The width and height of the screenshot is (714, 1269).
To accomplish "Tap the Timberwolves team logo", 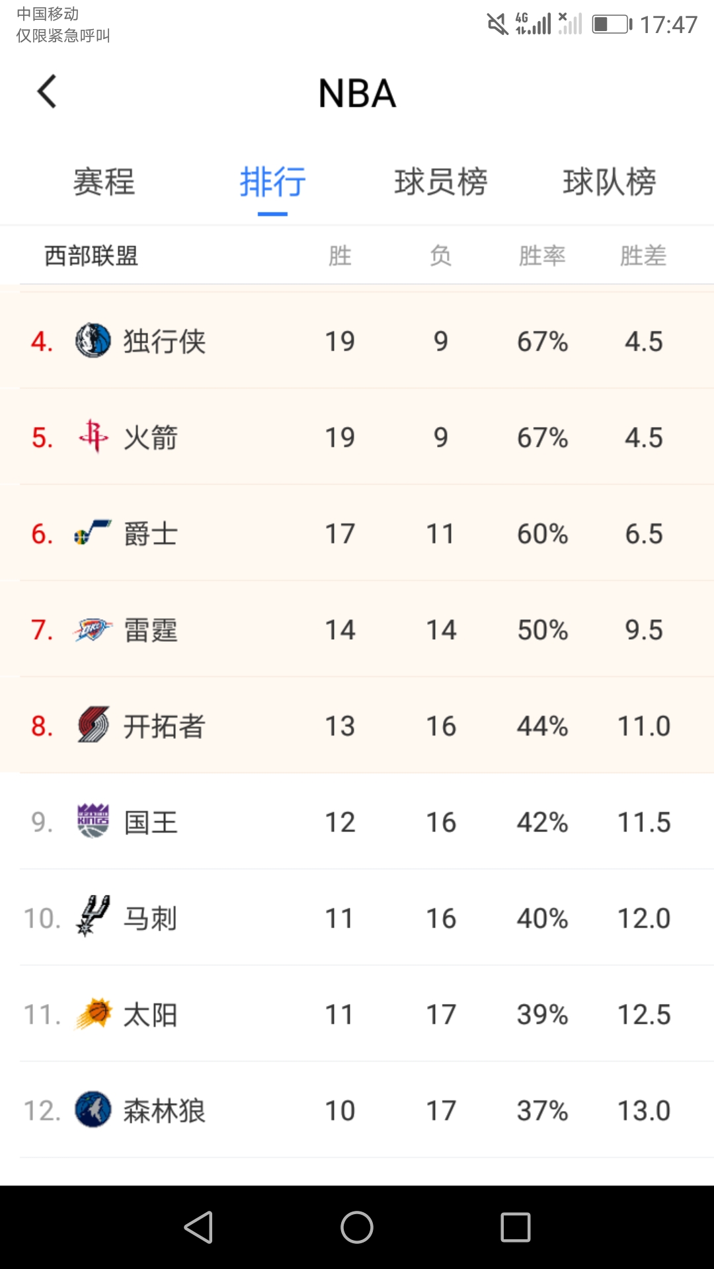I will 93,1110.
